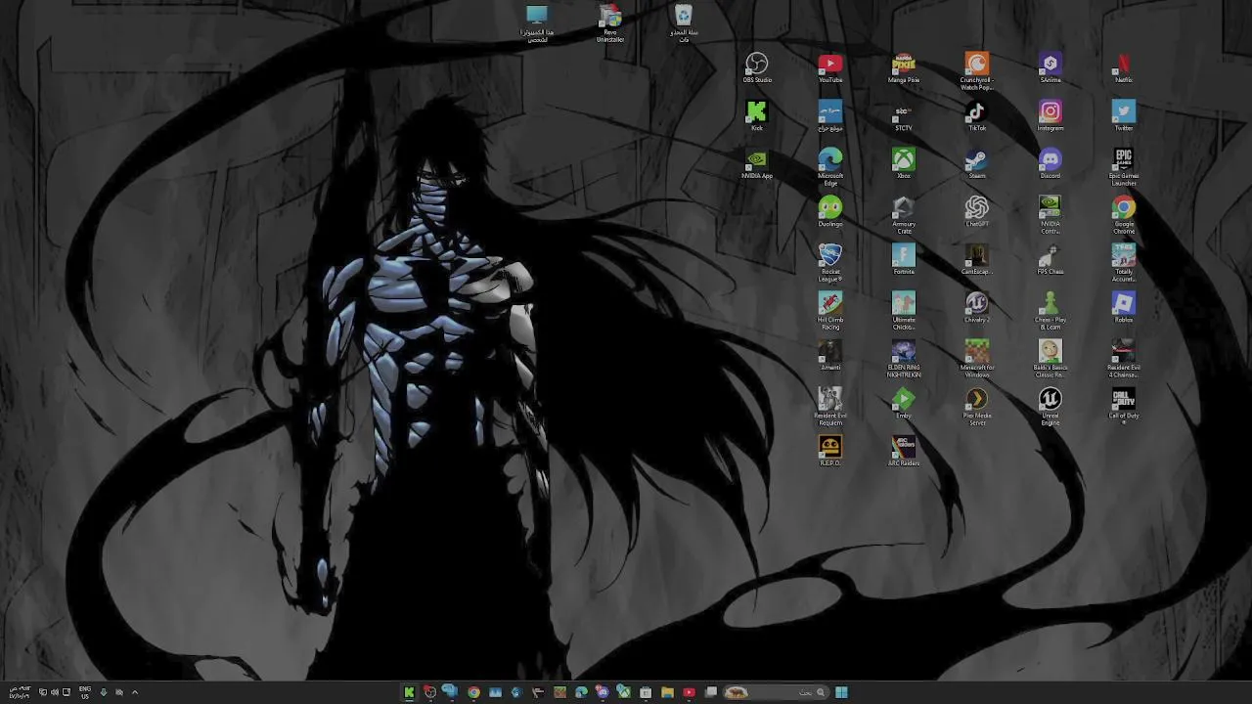Open Epic Games Launcher shortcut

click(1124, 167)
